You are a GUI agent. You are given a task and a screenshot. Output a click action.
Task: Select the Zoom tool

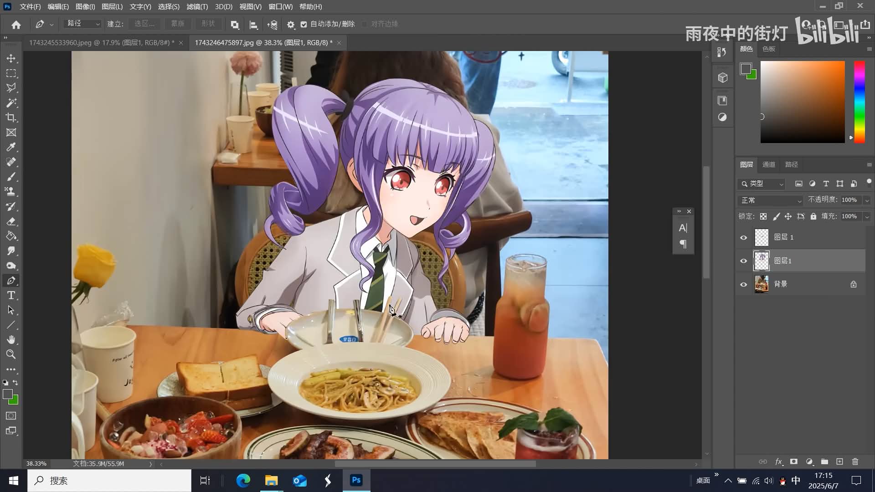11,354
